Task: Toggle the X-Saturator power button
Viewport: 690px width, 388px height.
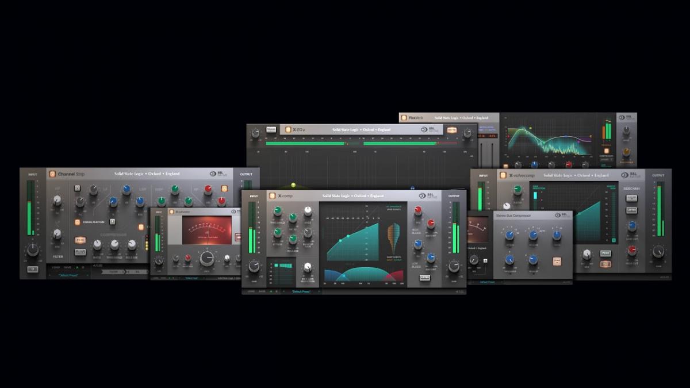Action: tap(171, 212)
